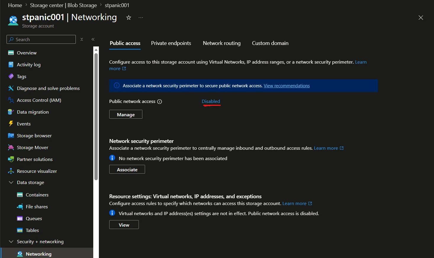434x258 pixels.
Task: Collapse the Security + networking section
Action: [x=11, y=241]
